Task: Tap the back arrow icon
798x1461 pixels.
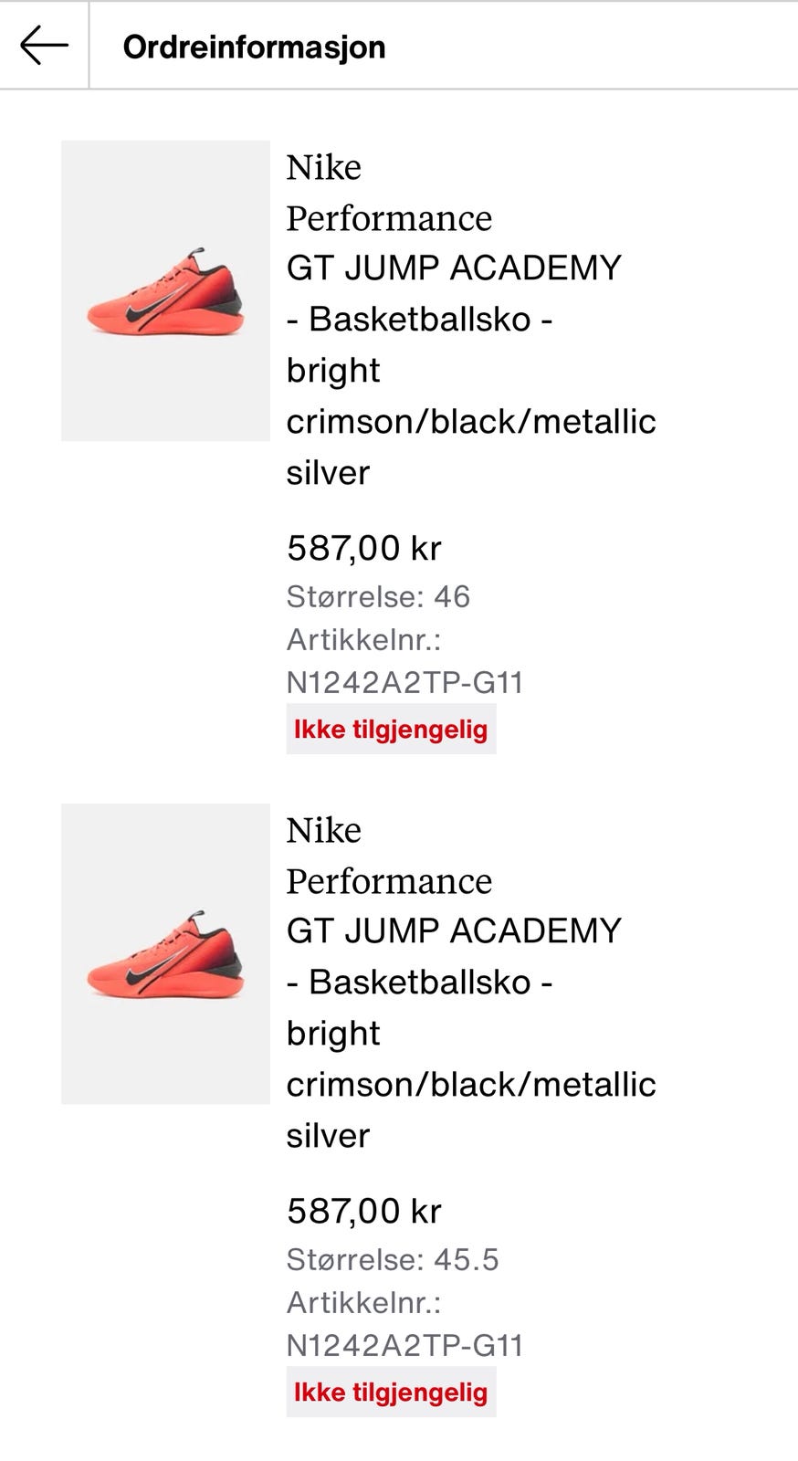Action: 44,46
